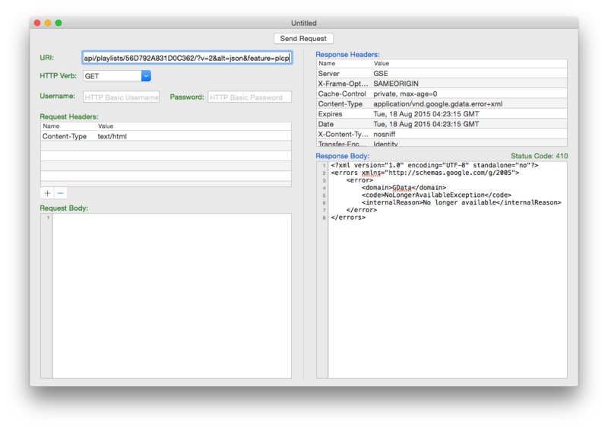Focus the URI input field

[187, 58]
